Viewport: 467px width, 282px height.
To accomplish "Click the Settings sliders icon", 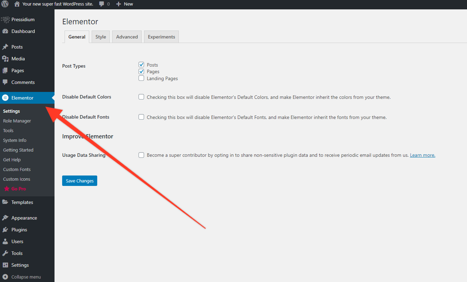I will click(5, 265).
